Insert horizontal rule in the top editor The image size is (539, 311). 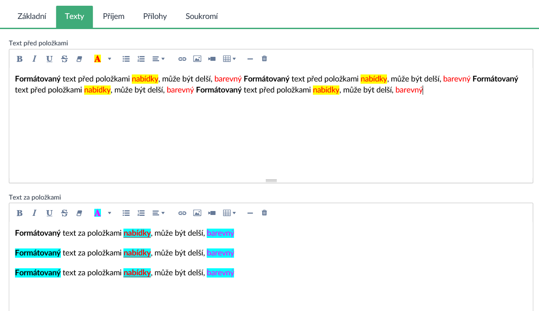(x=250, y=59)
